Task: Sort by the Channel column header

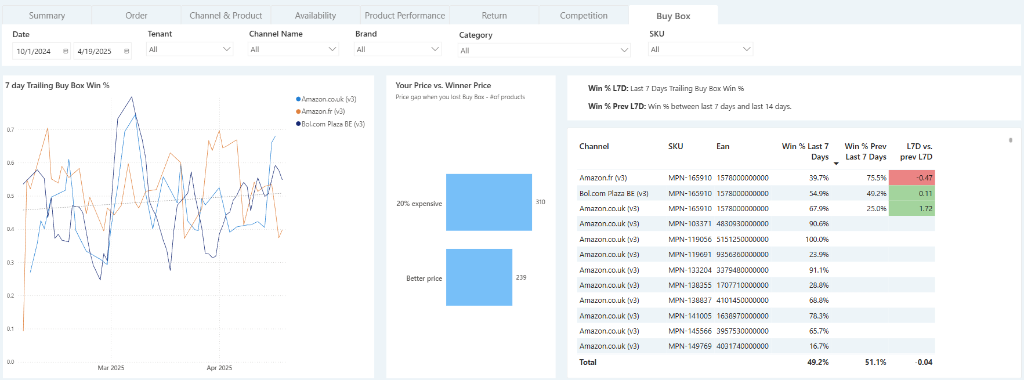Action: 594,146
